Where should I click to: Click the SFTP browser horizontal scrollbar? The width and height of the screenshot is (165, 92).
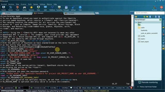click(x=148, y=79)
